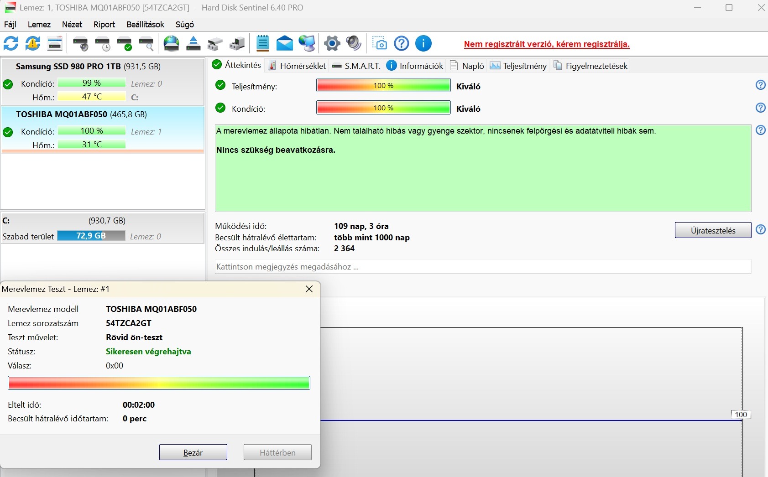768x477 pixels.
Task: Open the Nézet menu
Action: tap(72, 25)
